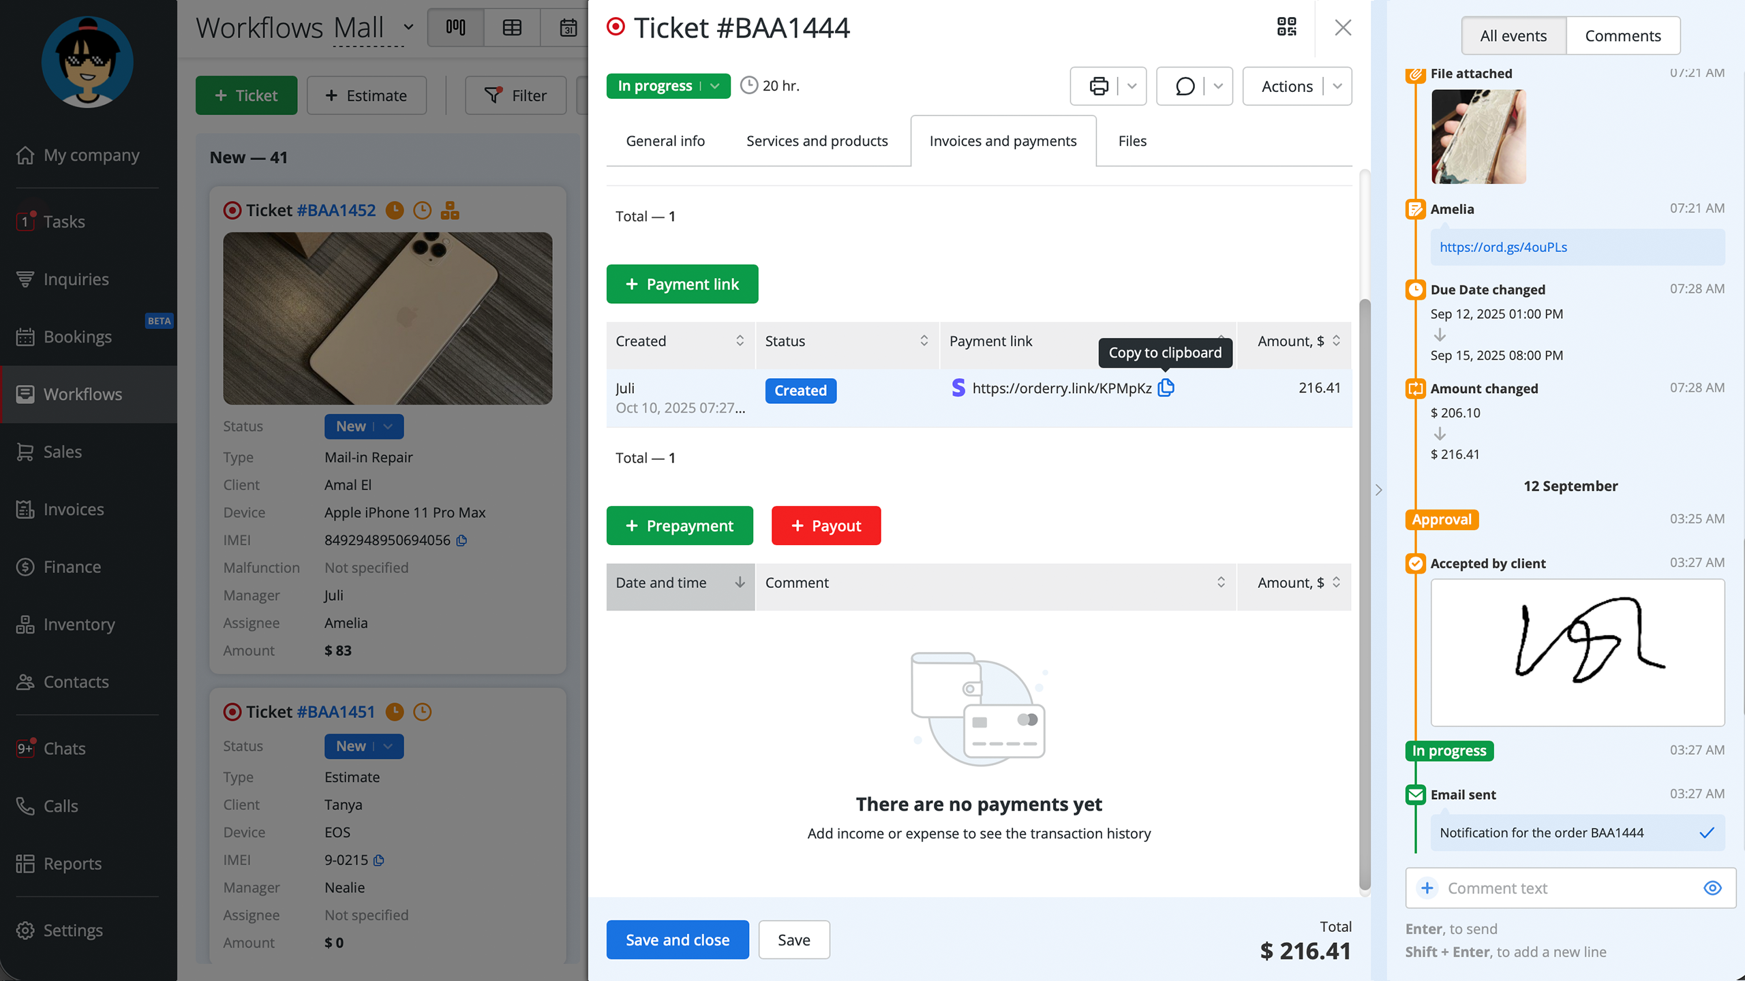Open the attached cracked phone photo thumbnail
Image resolution: width=1745 pixels, height=981 pixels.
[x=1478, y=136]
